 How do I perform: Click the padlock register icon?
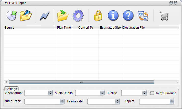[x=98, y=16]
